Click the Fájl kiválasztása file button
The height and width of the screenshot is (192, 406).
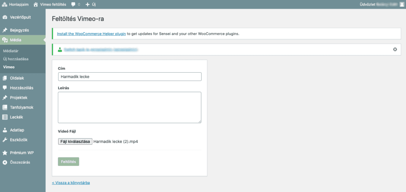75,142
